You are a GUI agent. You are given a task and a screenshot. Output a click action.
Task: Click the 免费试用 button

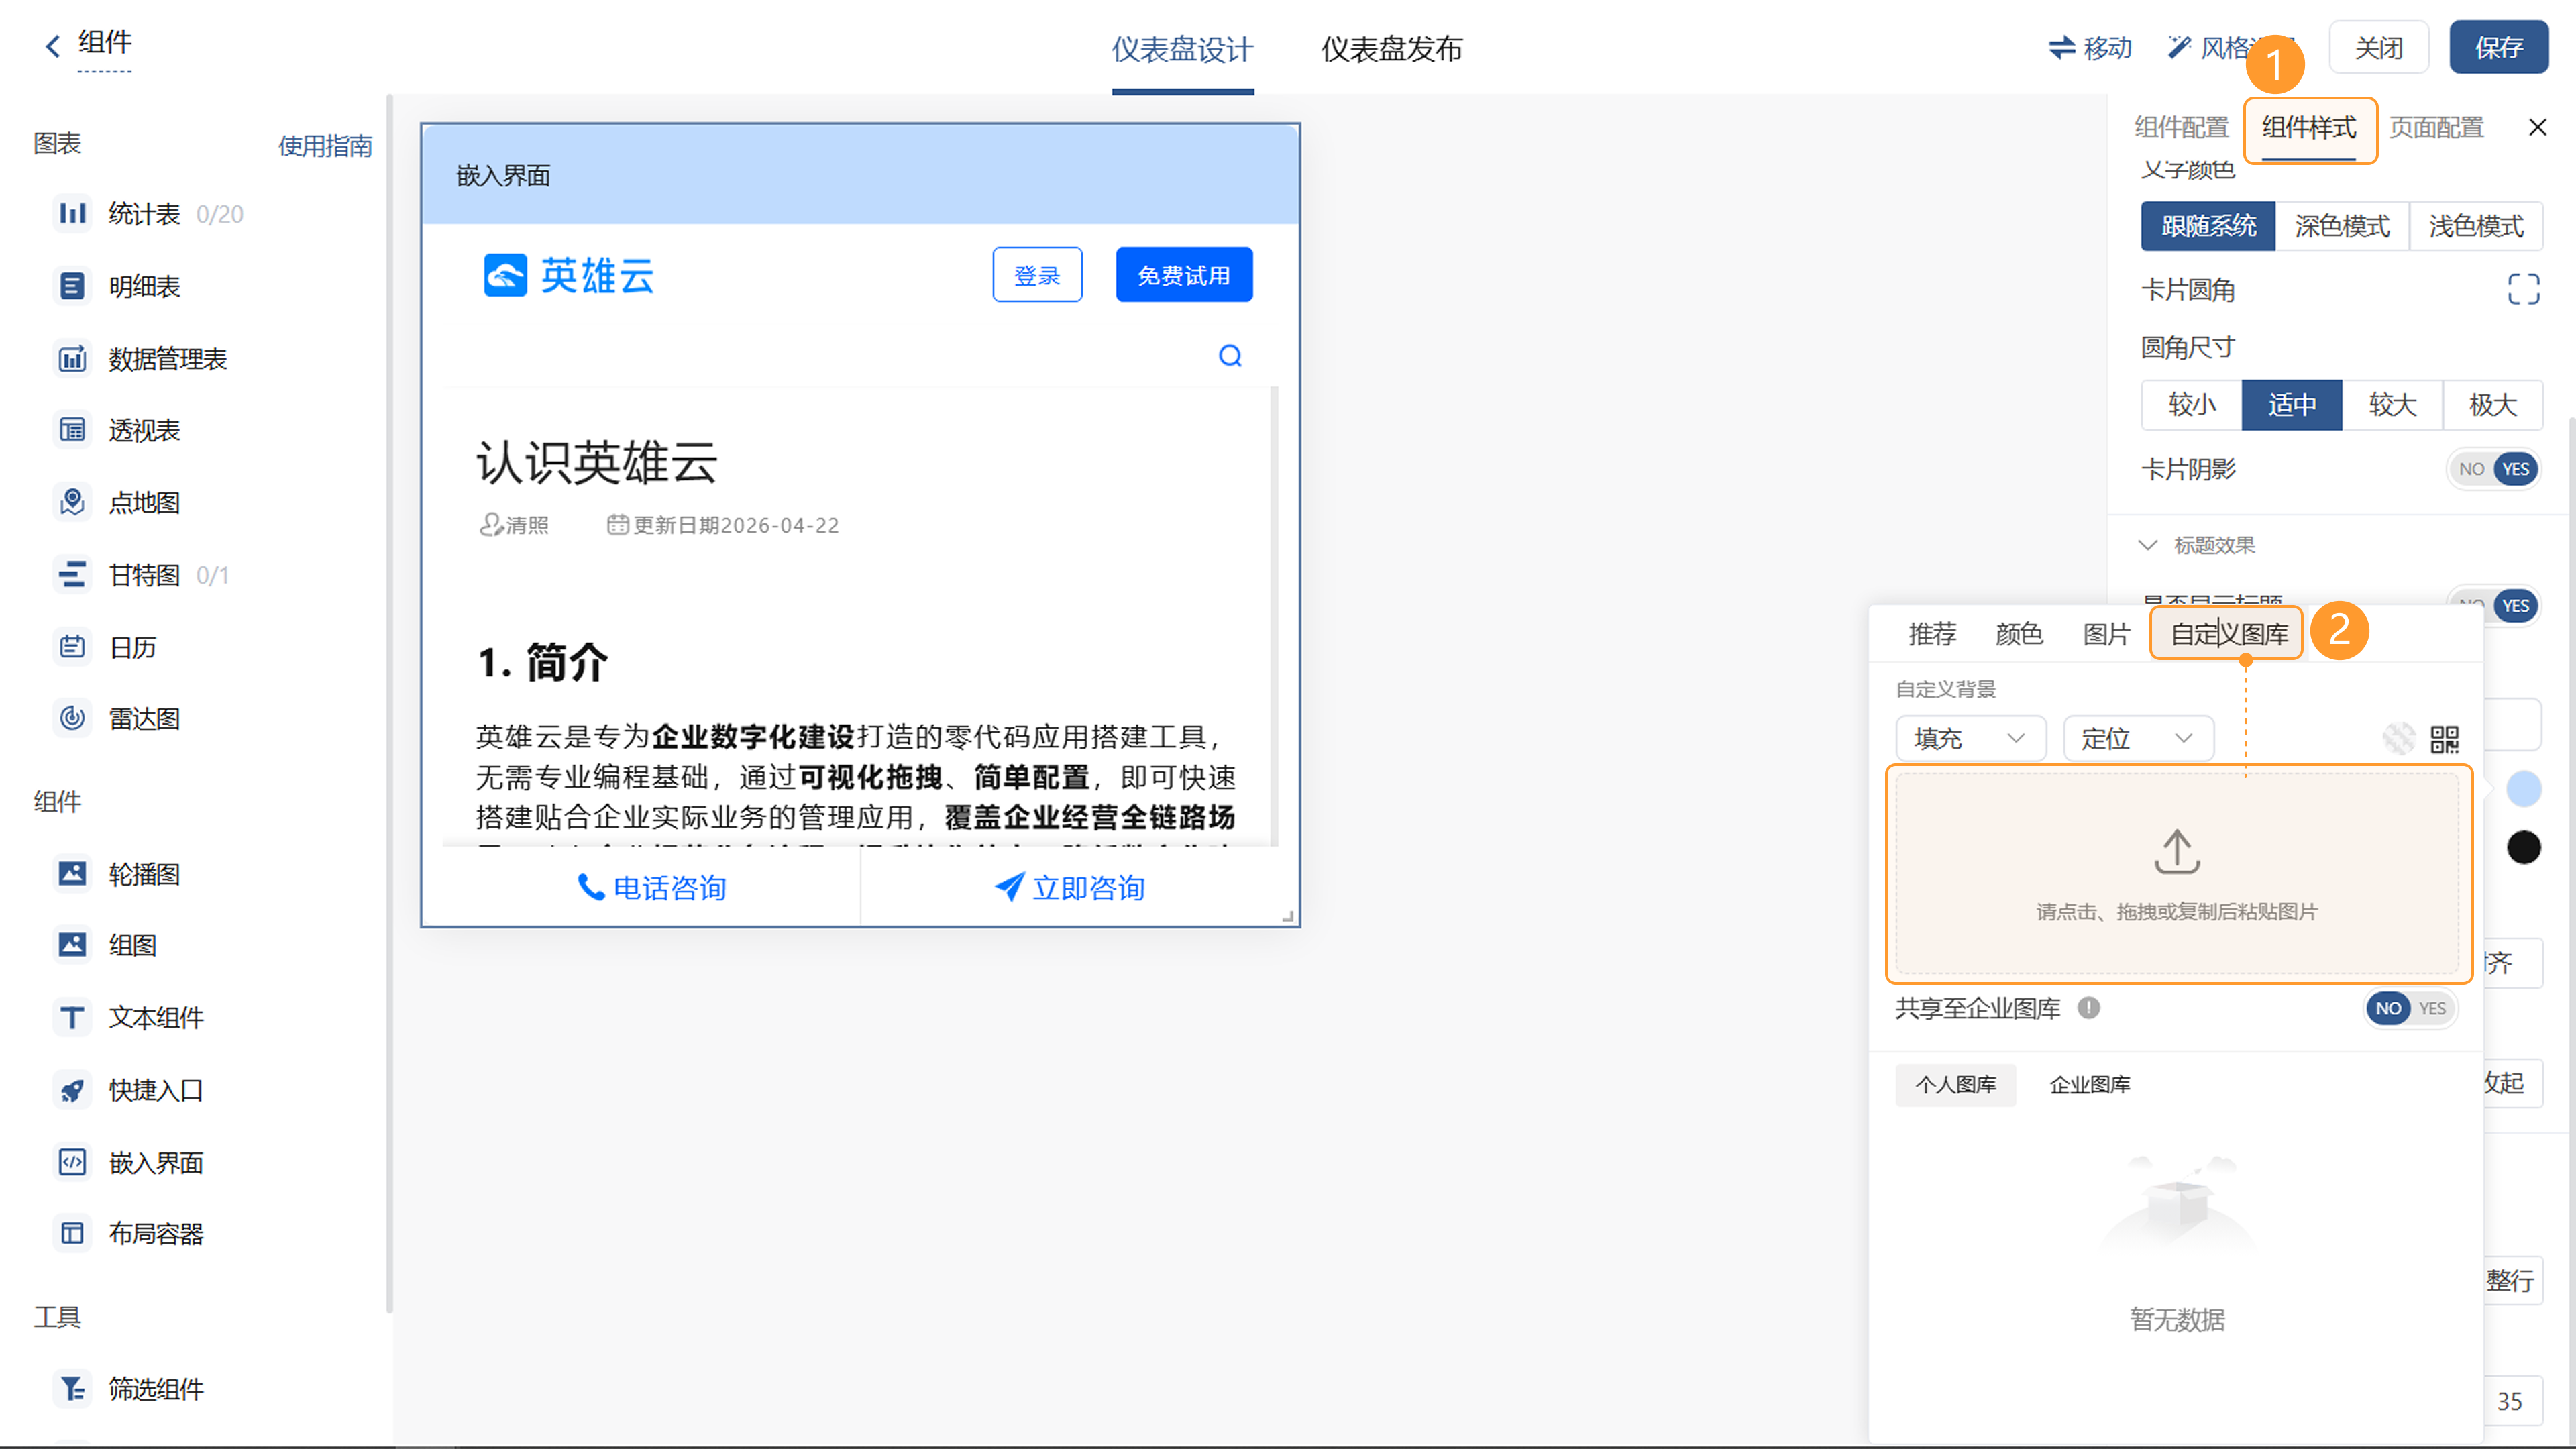(x=1184, y=275)
